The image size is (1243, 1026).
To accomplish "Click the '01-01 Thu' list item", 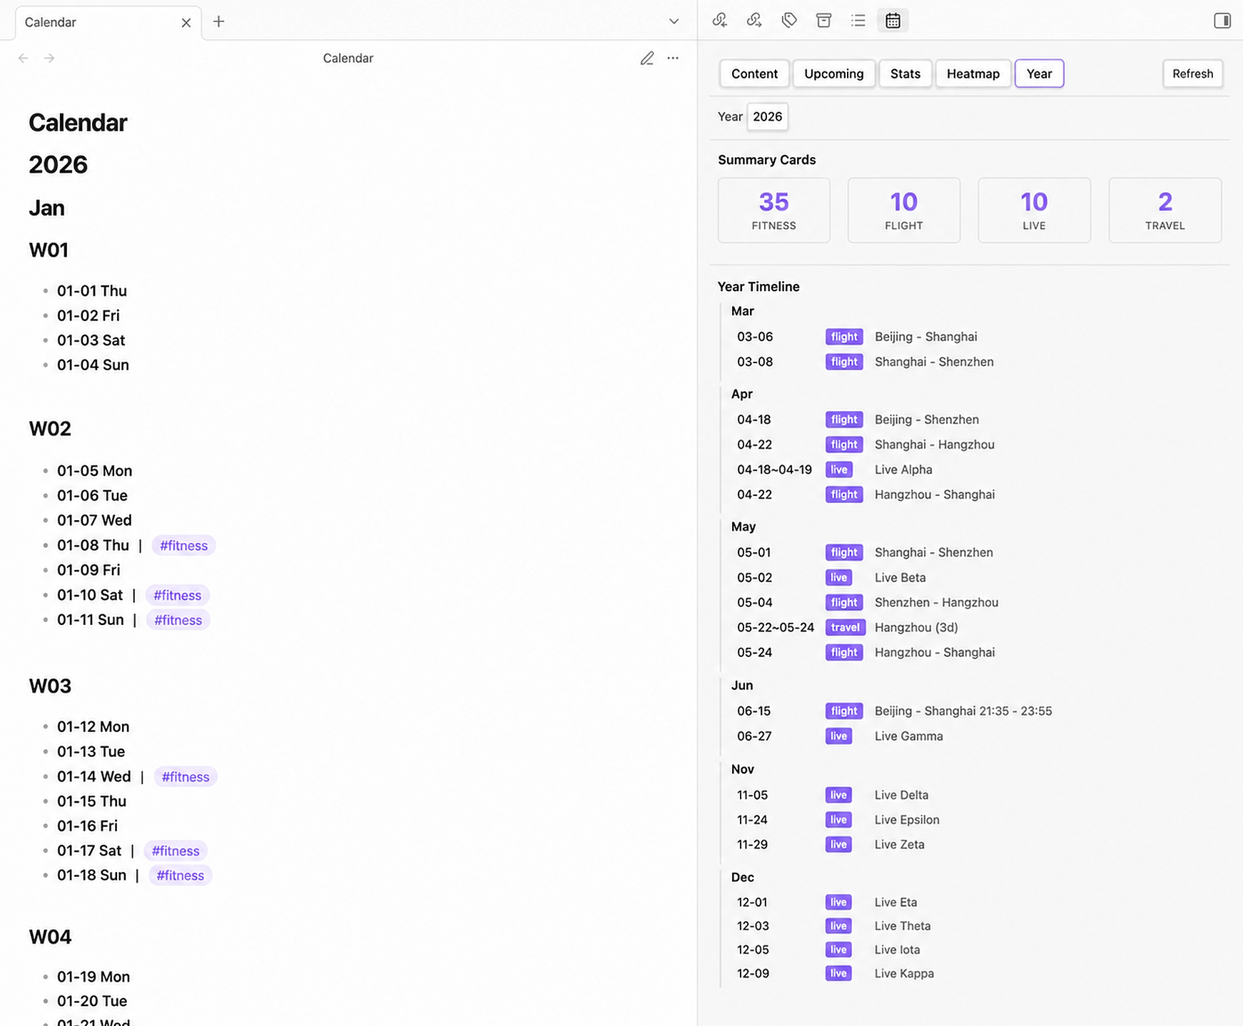I will [x=92, y=291].
